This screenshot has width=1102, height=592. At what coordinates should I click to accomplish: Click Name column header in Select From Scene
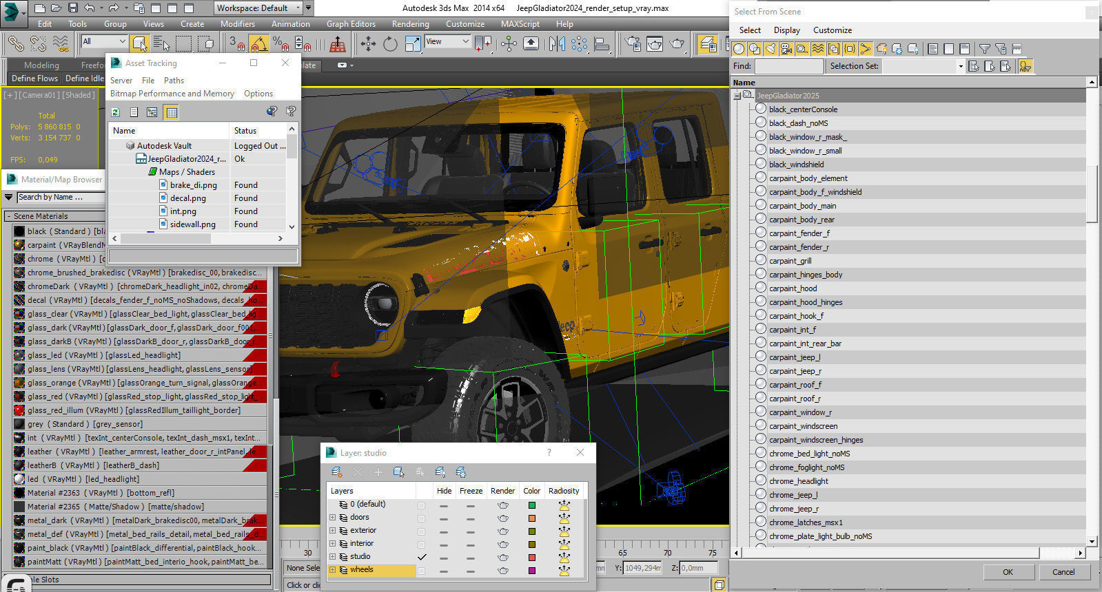click(908, 83)
